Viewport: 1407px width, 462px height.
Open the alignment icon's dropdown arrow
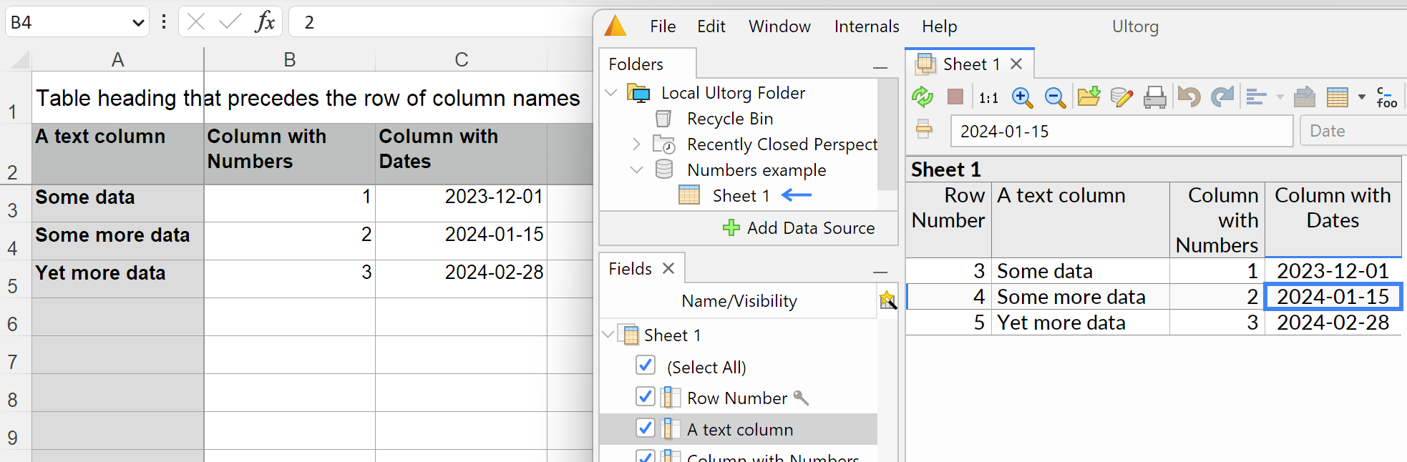pos(1280,97)
